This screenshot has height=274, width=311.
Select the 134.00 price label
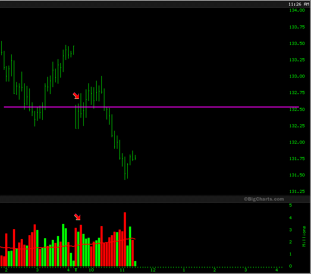[x=297, y=10]
